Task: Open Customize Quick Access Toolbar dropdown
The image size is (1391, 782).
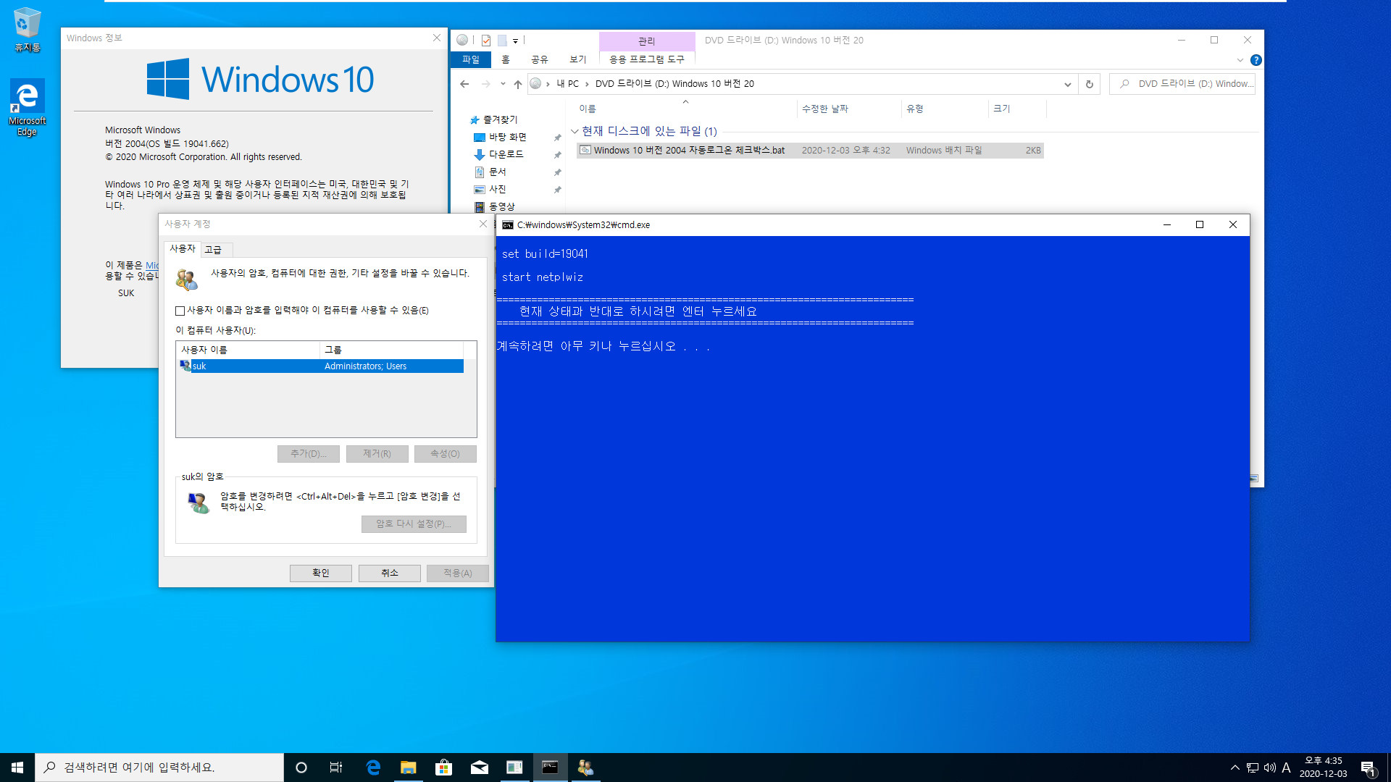Action: click(x=516, y=41)
